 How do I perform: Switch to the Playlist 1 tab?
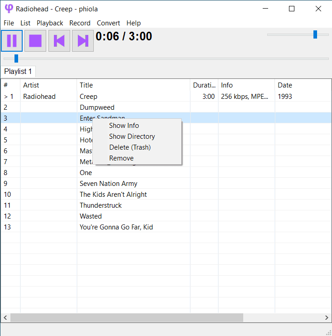18,71
